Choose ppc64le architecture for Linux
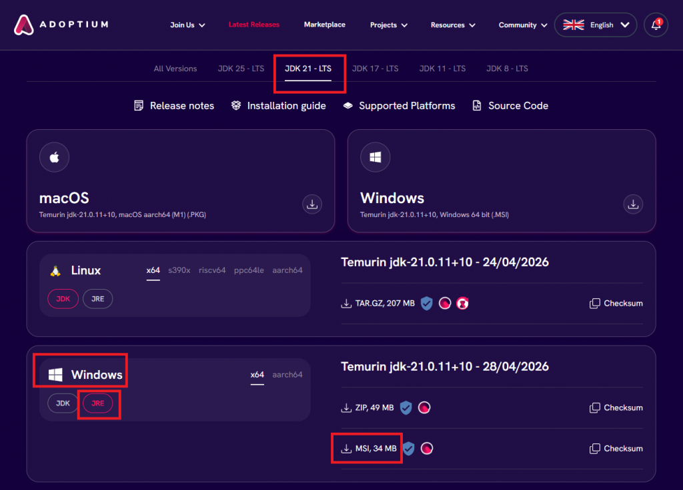 pyautogui.click(x=249, y=270)
